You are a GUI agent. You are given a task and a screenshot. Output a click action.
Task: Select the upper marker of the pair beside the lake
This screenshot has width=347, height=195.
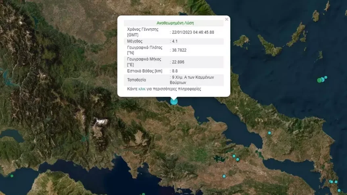click(x=234, y=156)
